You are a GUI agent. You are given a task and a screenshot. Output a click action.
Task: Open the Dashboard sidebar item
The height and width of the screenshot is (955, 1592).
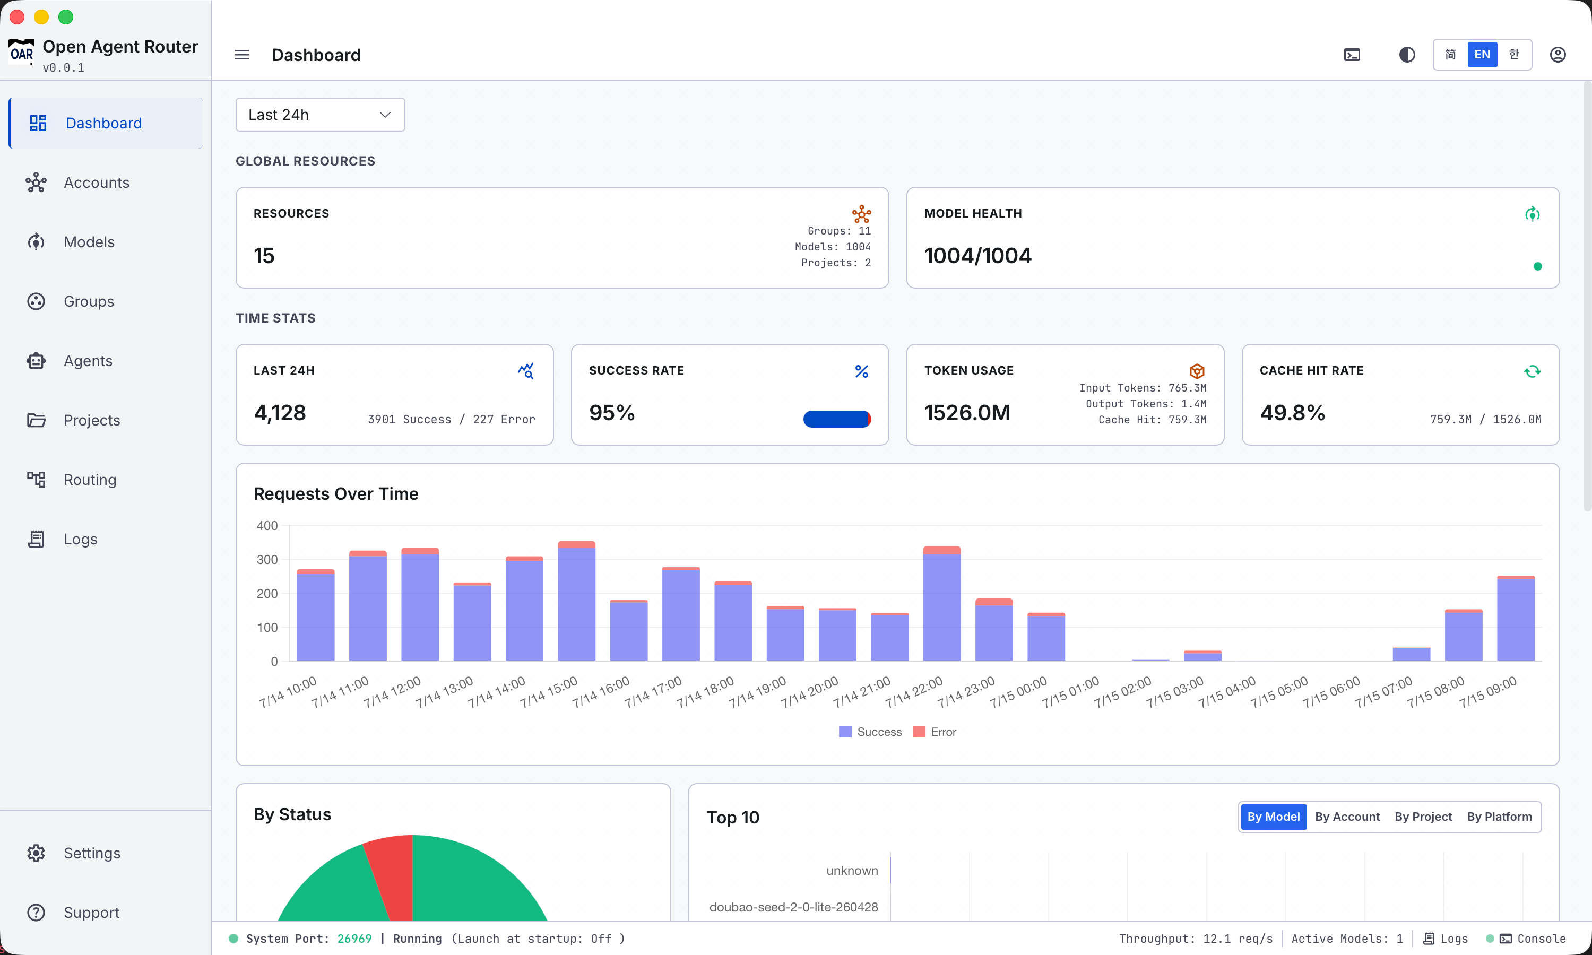[x=106, y=123]
